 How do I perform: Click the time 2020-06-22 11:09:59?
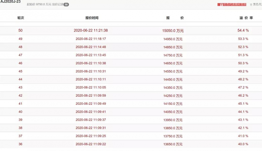(91, 95)
